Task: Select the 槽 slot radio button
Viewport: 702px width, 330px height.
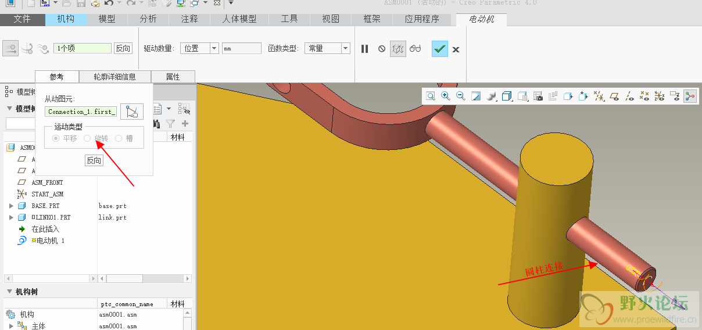Action: coord(119,138)
